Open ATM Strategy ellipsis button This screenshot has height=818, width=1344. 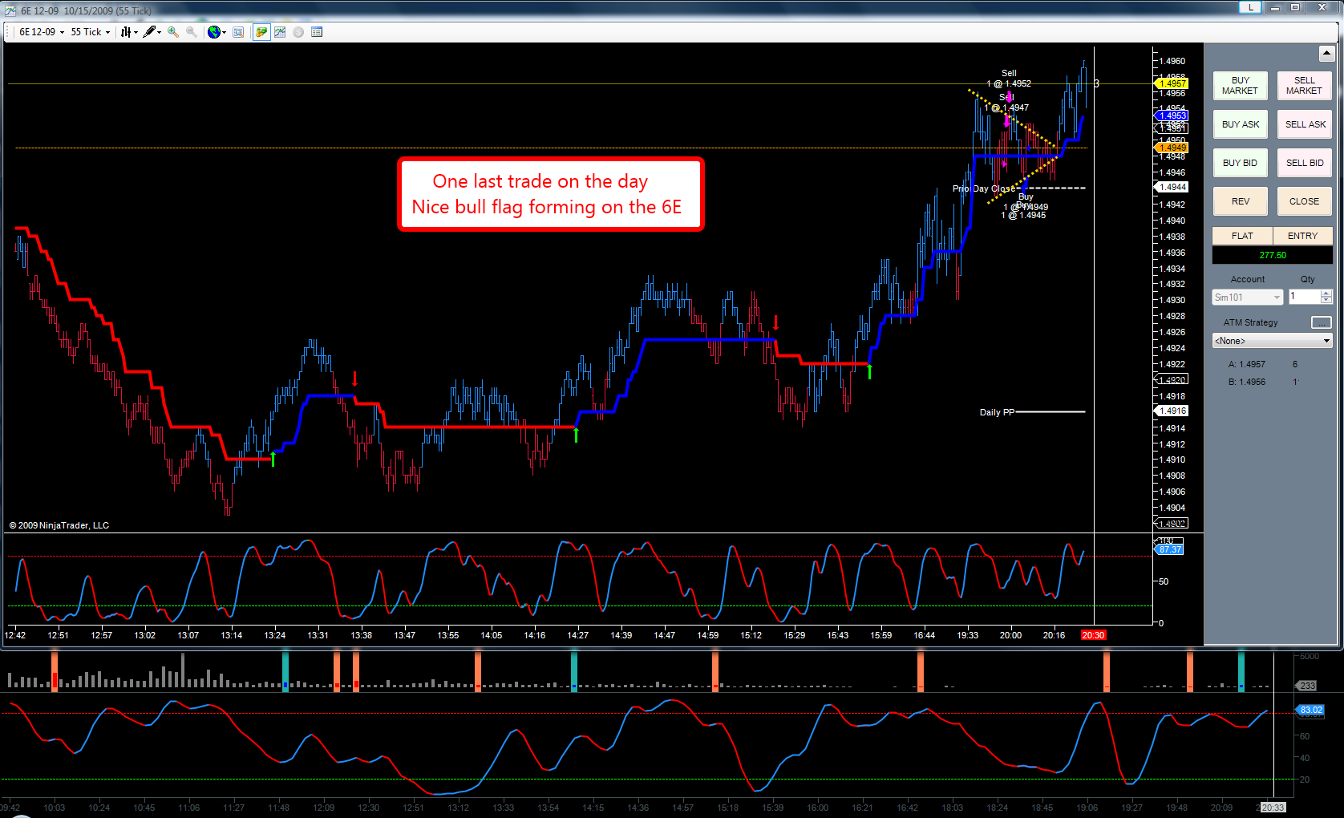point(1321,322)
